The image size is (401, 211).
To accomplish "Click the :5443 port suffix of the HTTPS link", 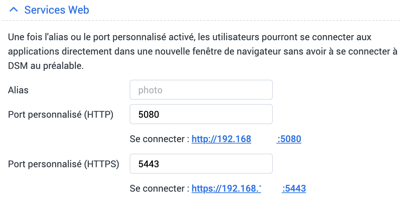I will pos(294,188).
